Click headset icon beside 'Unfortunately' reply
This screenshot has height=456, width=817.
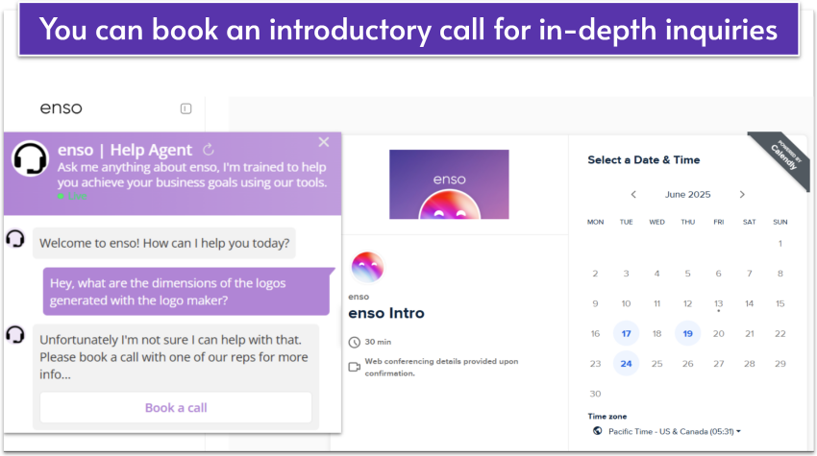[15, 334]
